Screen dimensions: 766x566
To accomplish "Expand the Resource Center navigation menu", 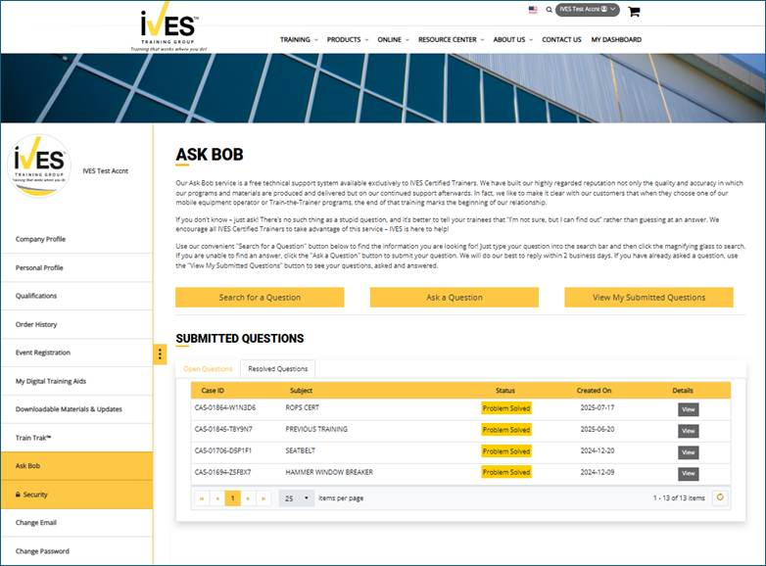I will 452,40.
